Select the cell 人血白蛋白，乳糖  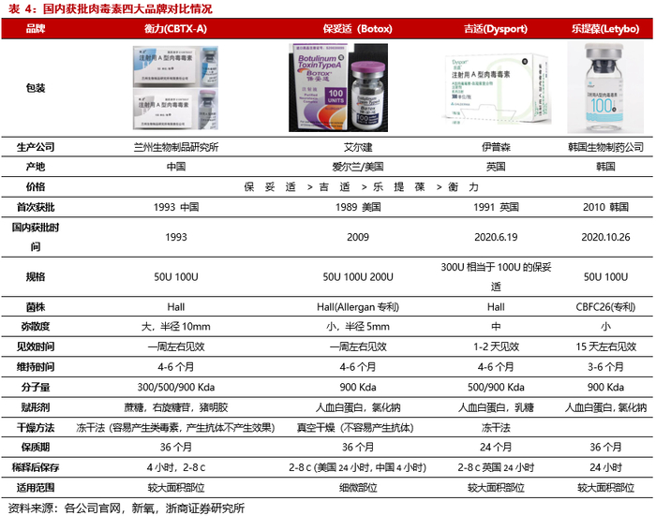tap(496, 407)
